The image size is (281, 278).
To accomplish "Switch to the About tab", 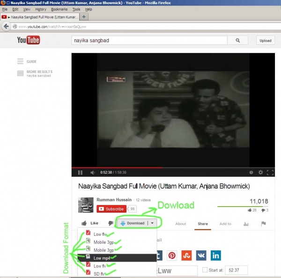I will (x=181, y=224).
